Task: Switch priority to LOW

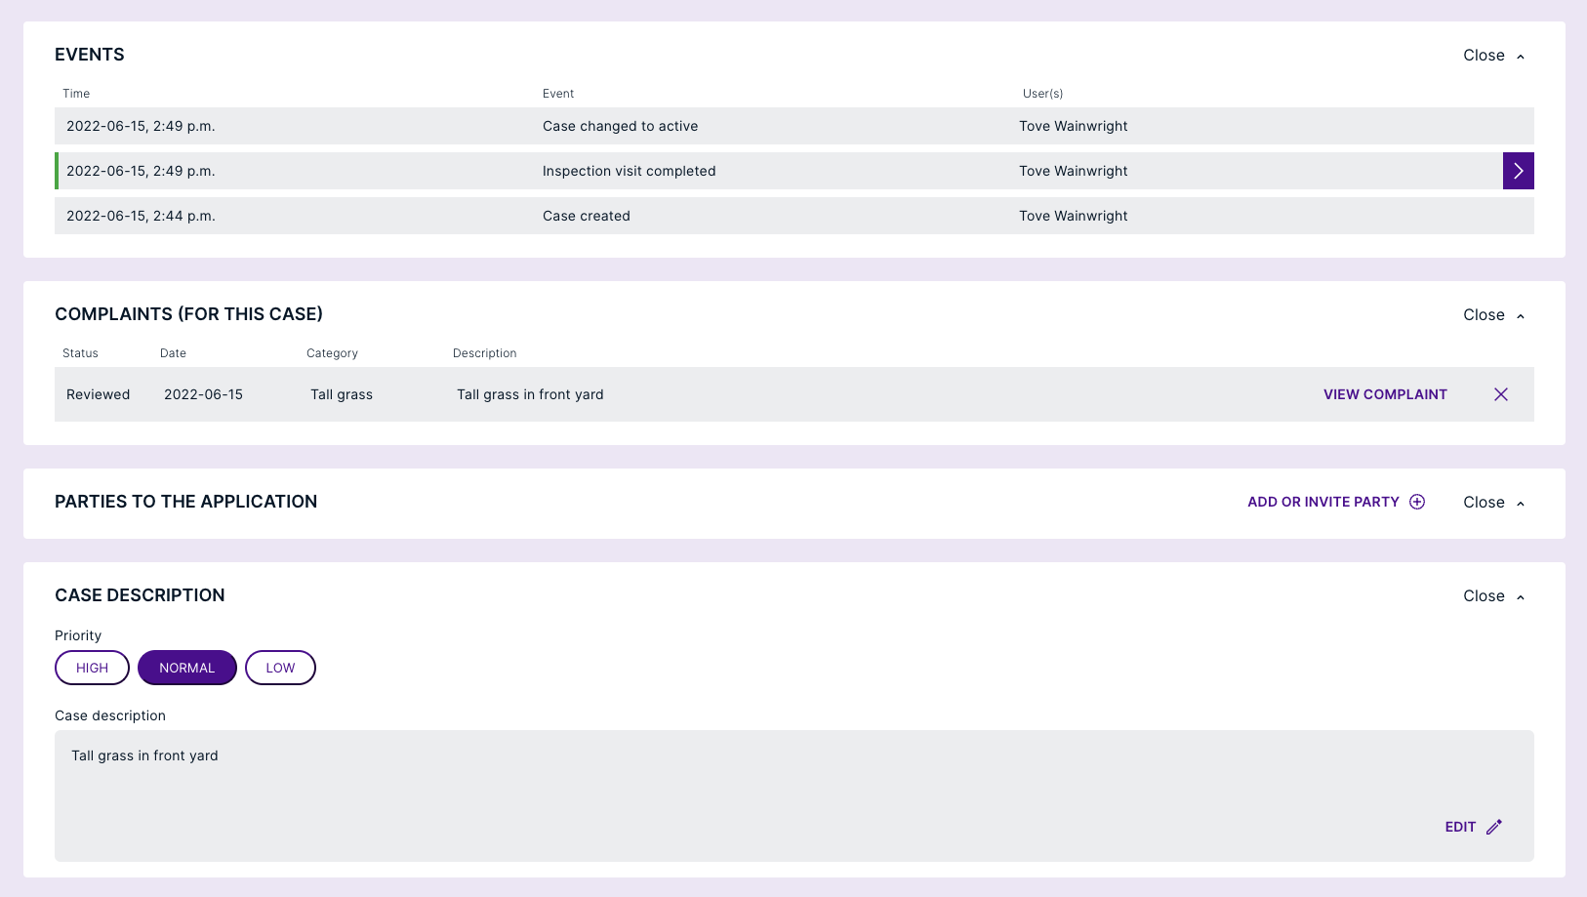Action: (280, 668)
